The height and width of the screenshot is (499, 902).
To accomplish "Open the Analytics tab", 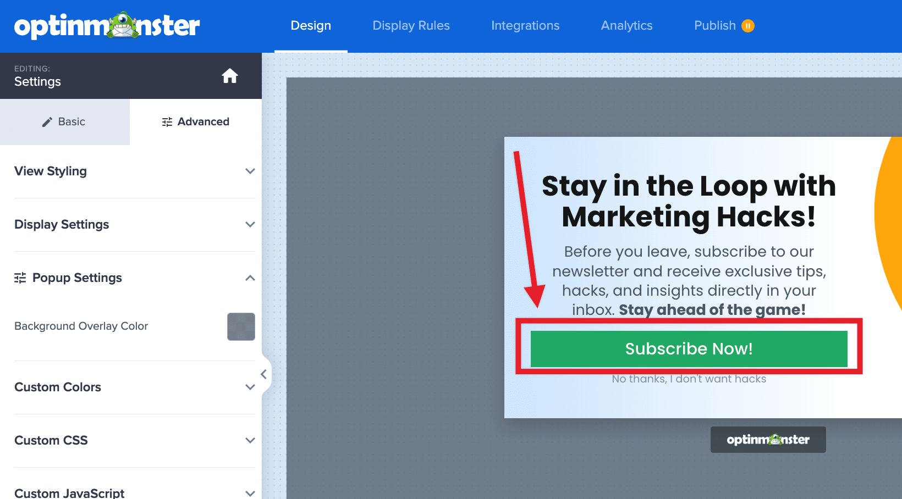I will coord(626,25).
